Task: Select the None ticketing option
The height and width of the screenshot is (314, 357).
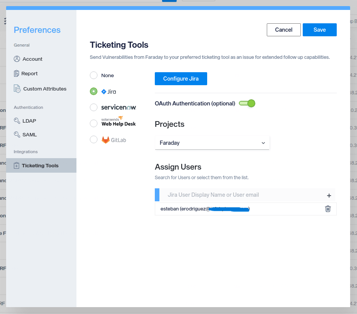Action: pos(94,75)
